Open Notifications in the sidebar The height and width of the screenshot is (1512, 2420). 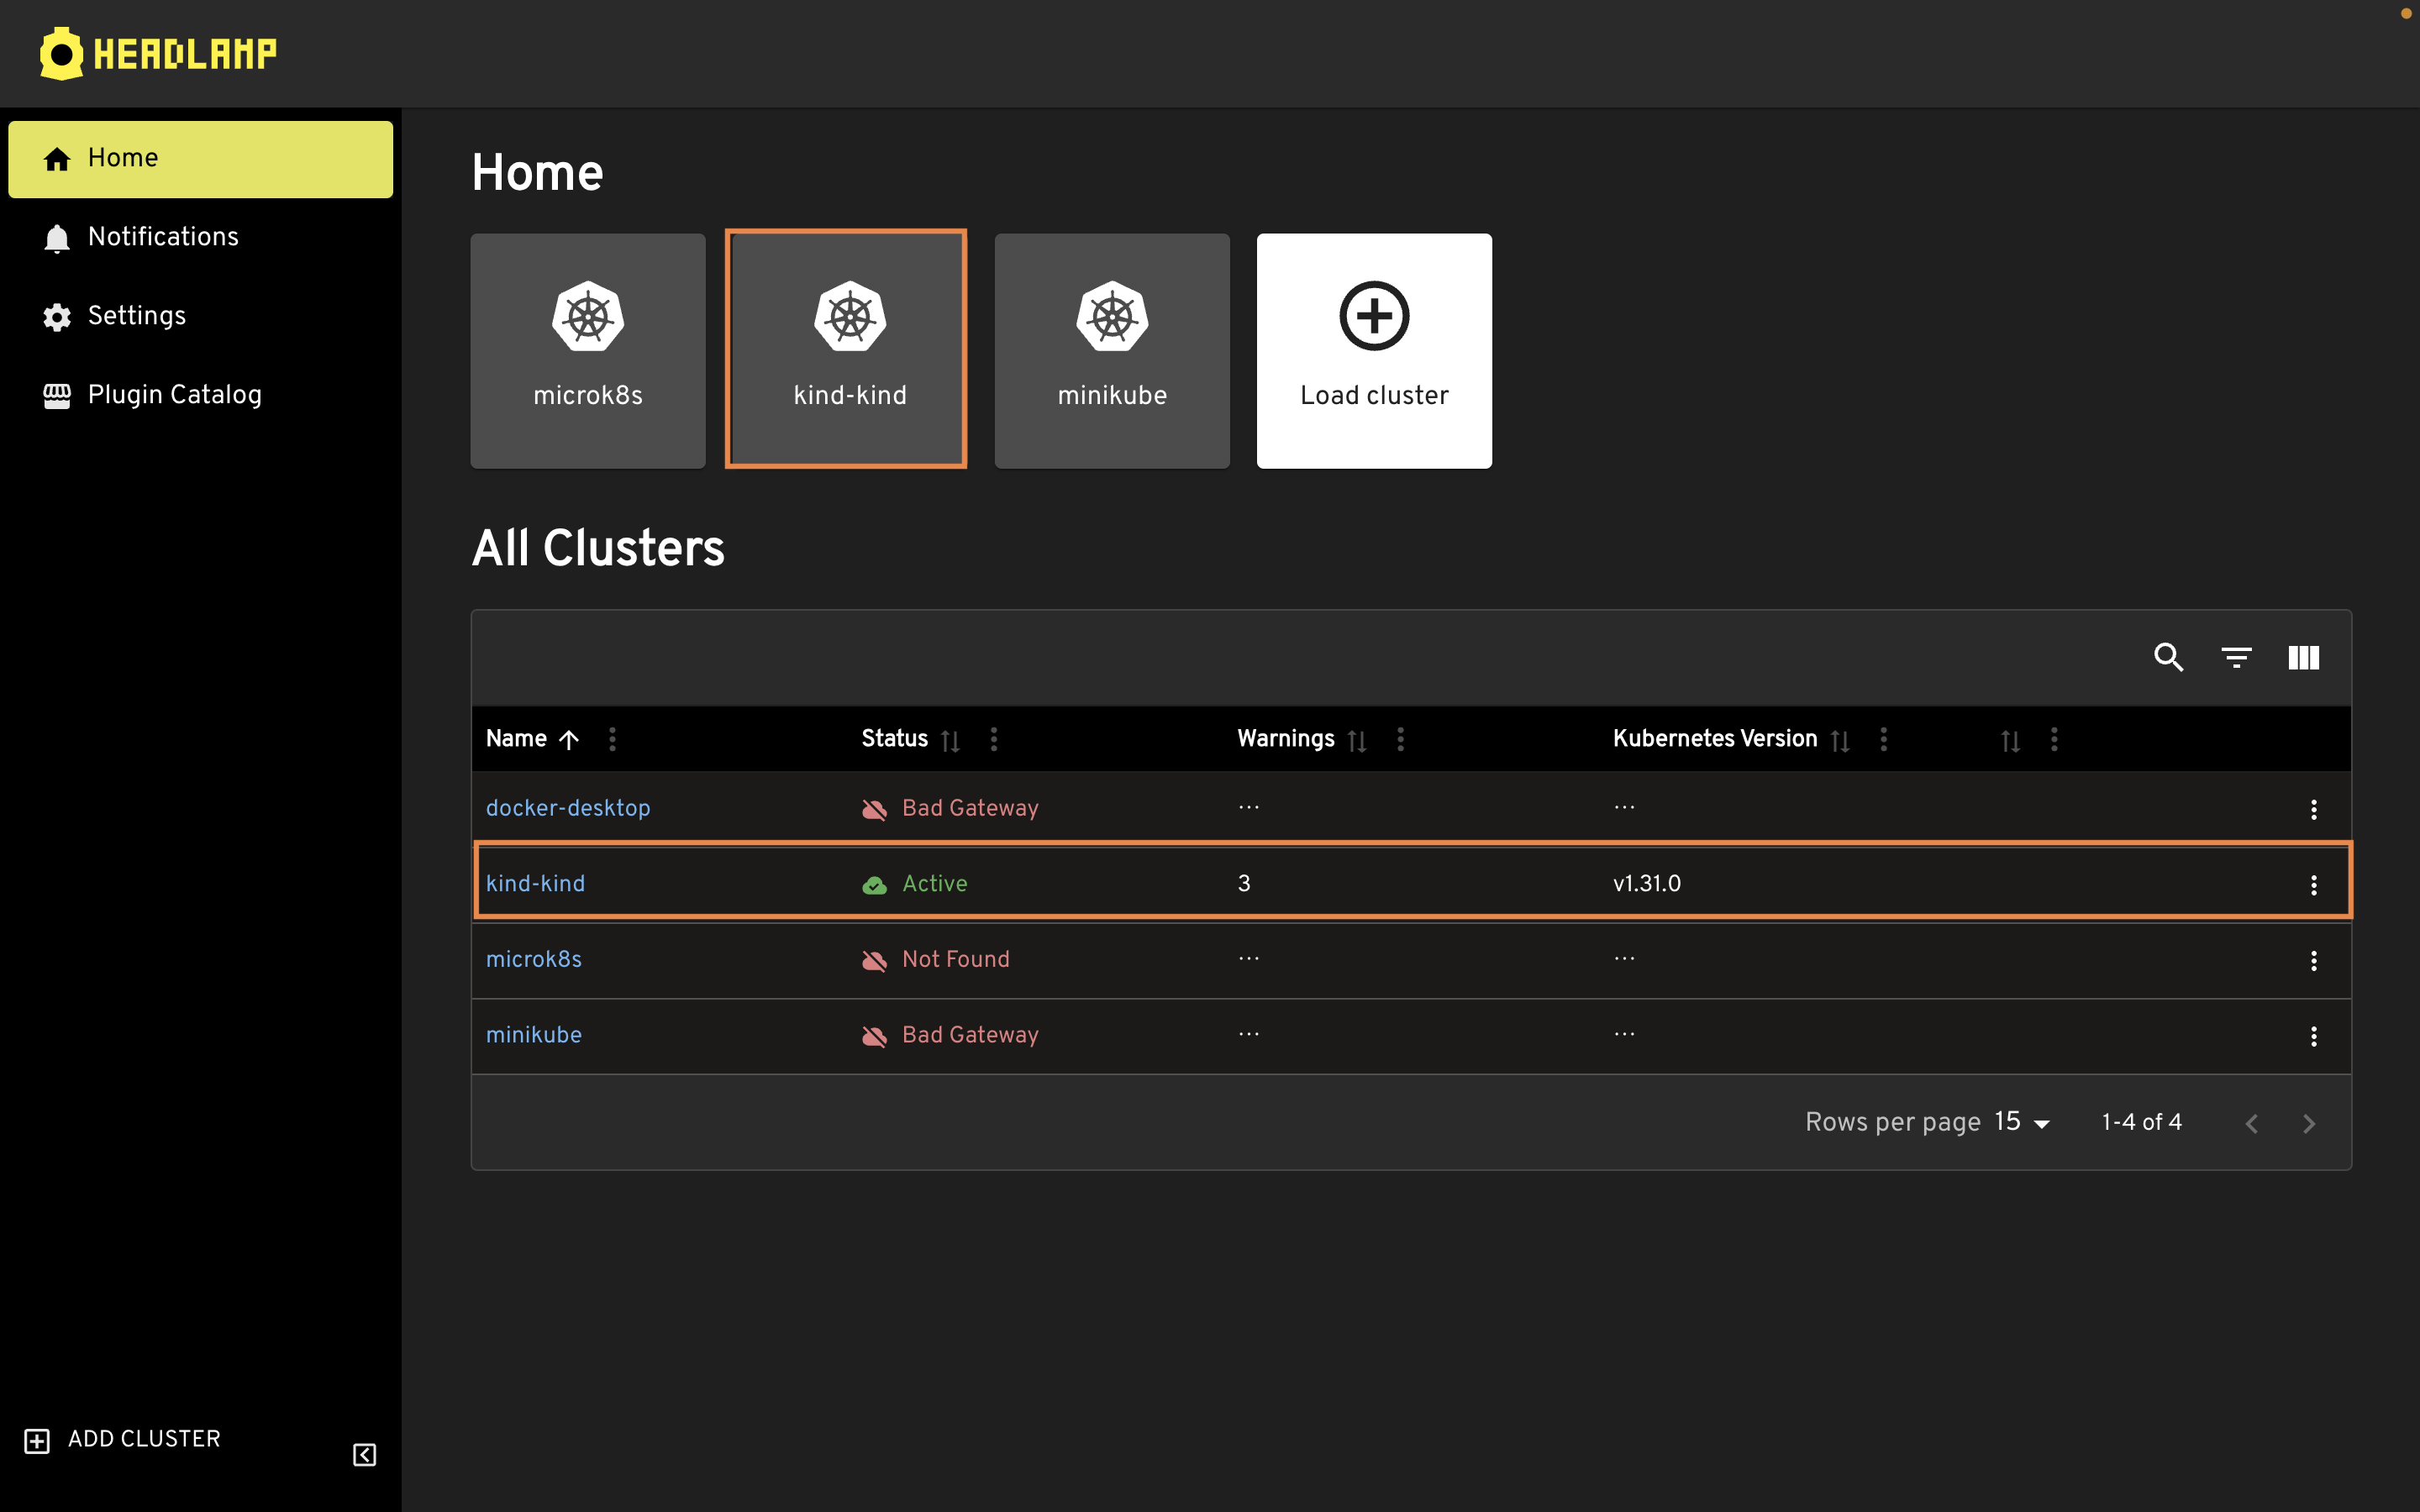[163, 237]
